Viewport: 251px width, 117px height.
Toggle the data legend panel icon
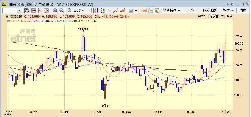point(150,11)
